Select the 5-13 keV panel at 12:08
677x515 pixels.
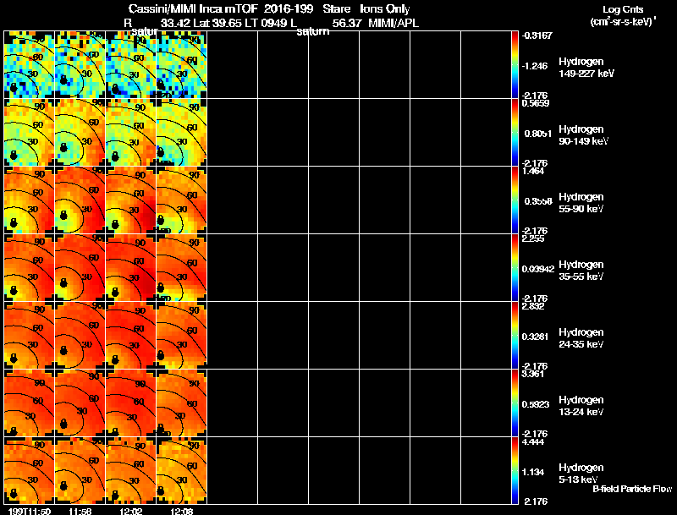[182, 471]
